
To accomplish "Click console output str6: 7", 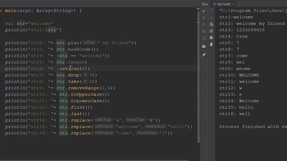I will click(x=229, y=49).
